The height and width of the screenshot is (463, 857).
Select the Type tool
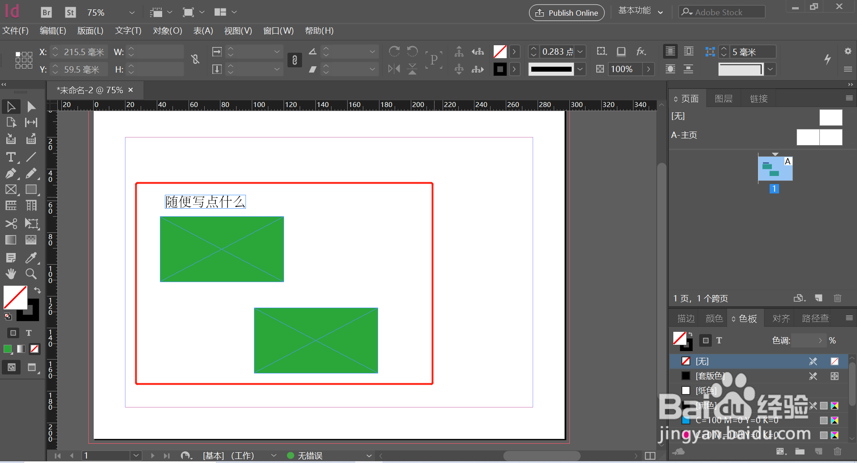[x=11, y=157]
